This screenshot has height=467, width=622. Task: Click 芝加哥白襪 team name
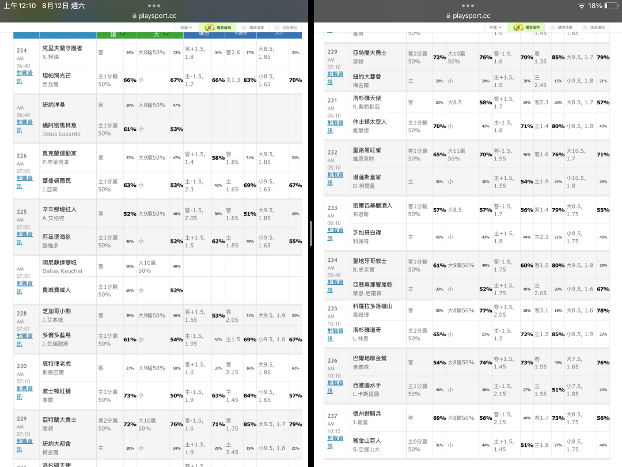click(x=367, y=233)
